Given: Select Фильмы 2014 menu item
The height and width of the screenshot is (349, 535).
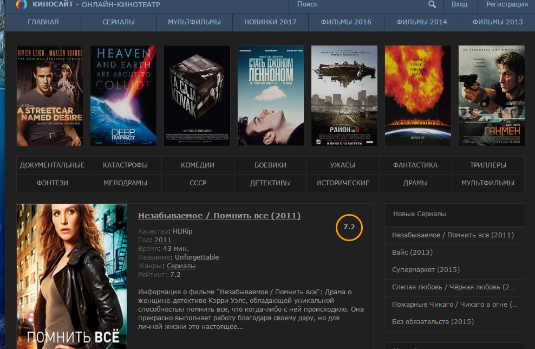Looking at the screenshot, I should (422, 22).
